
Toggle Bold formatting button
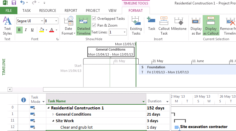(19, 30)
